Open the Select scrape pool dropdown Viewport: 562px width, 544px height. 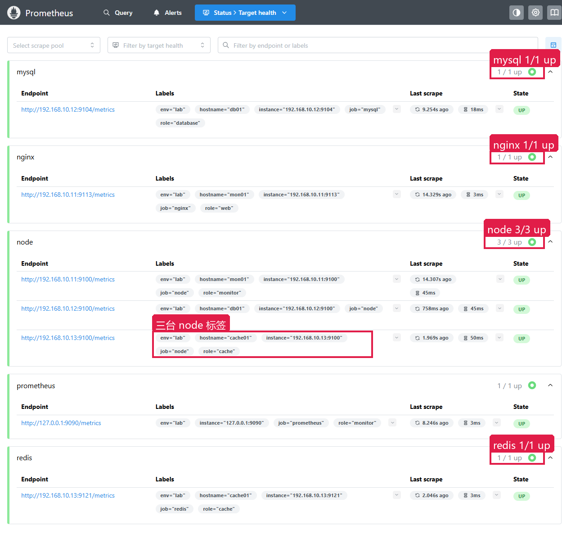54,45
